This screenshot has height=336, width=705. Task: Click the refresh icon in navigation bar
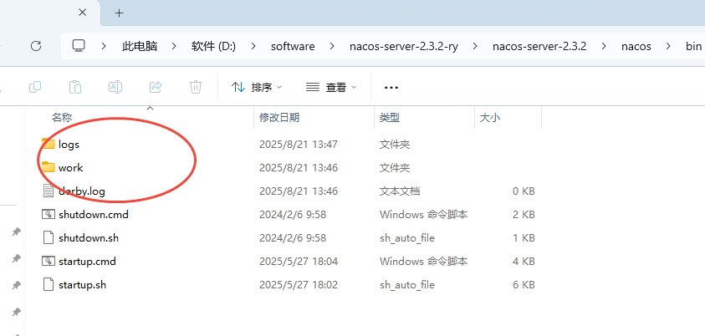click(x=35, y=46)
